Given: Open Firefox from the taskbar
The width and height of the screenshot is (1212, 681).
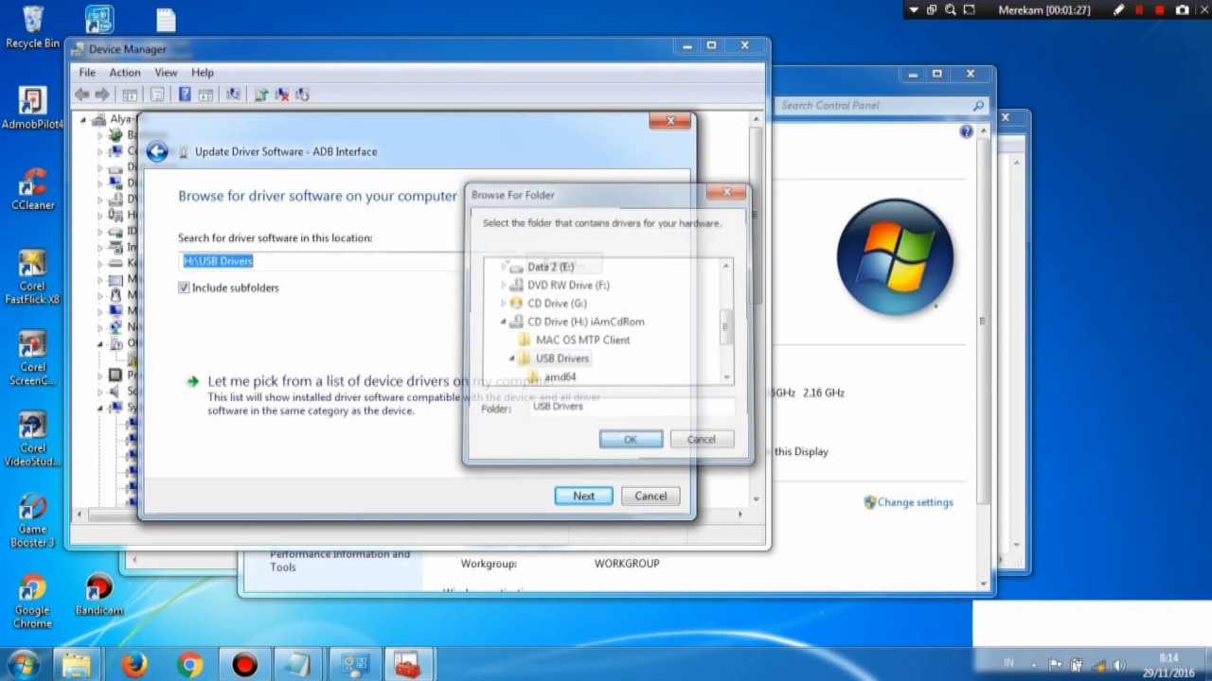Looking at the screenshot, I should 134,665.
